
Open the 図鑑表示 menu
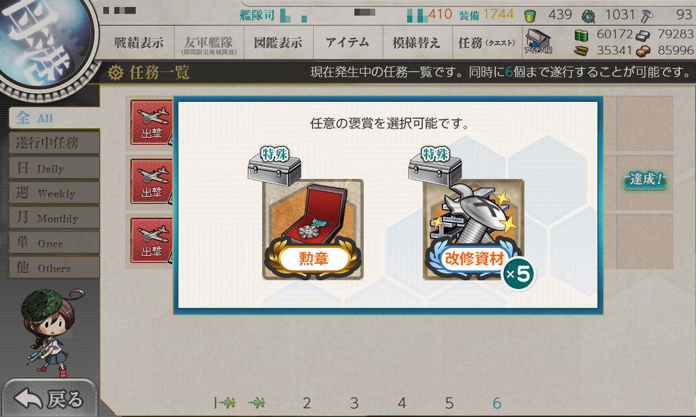278,42
